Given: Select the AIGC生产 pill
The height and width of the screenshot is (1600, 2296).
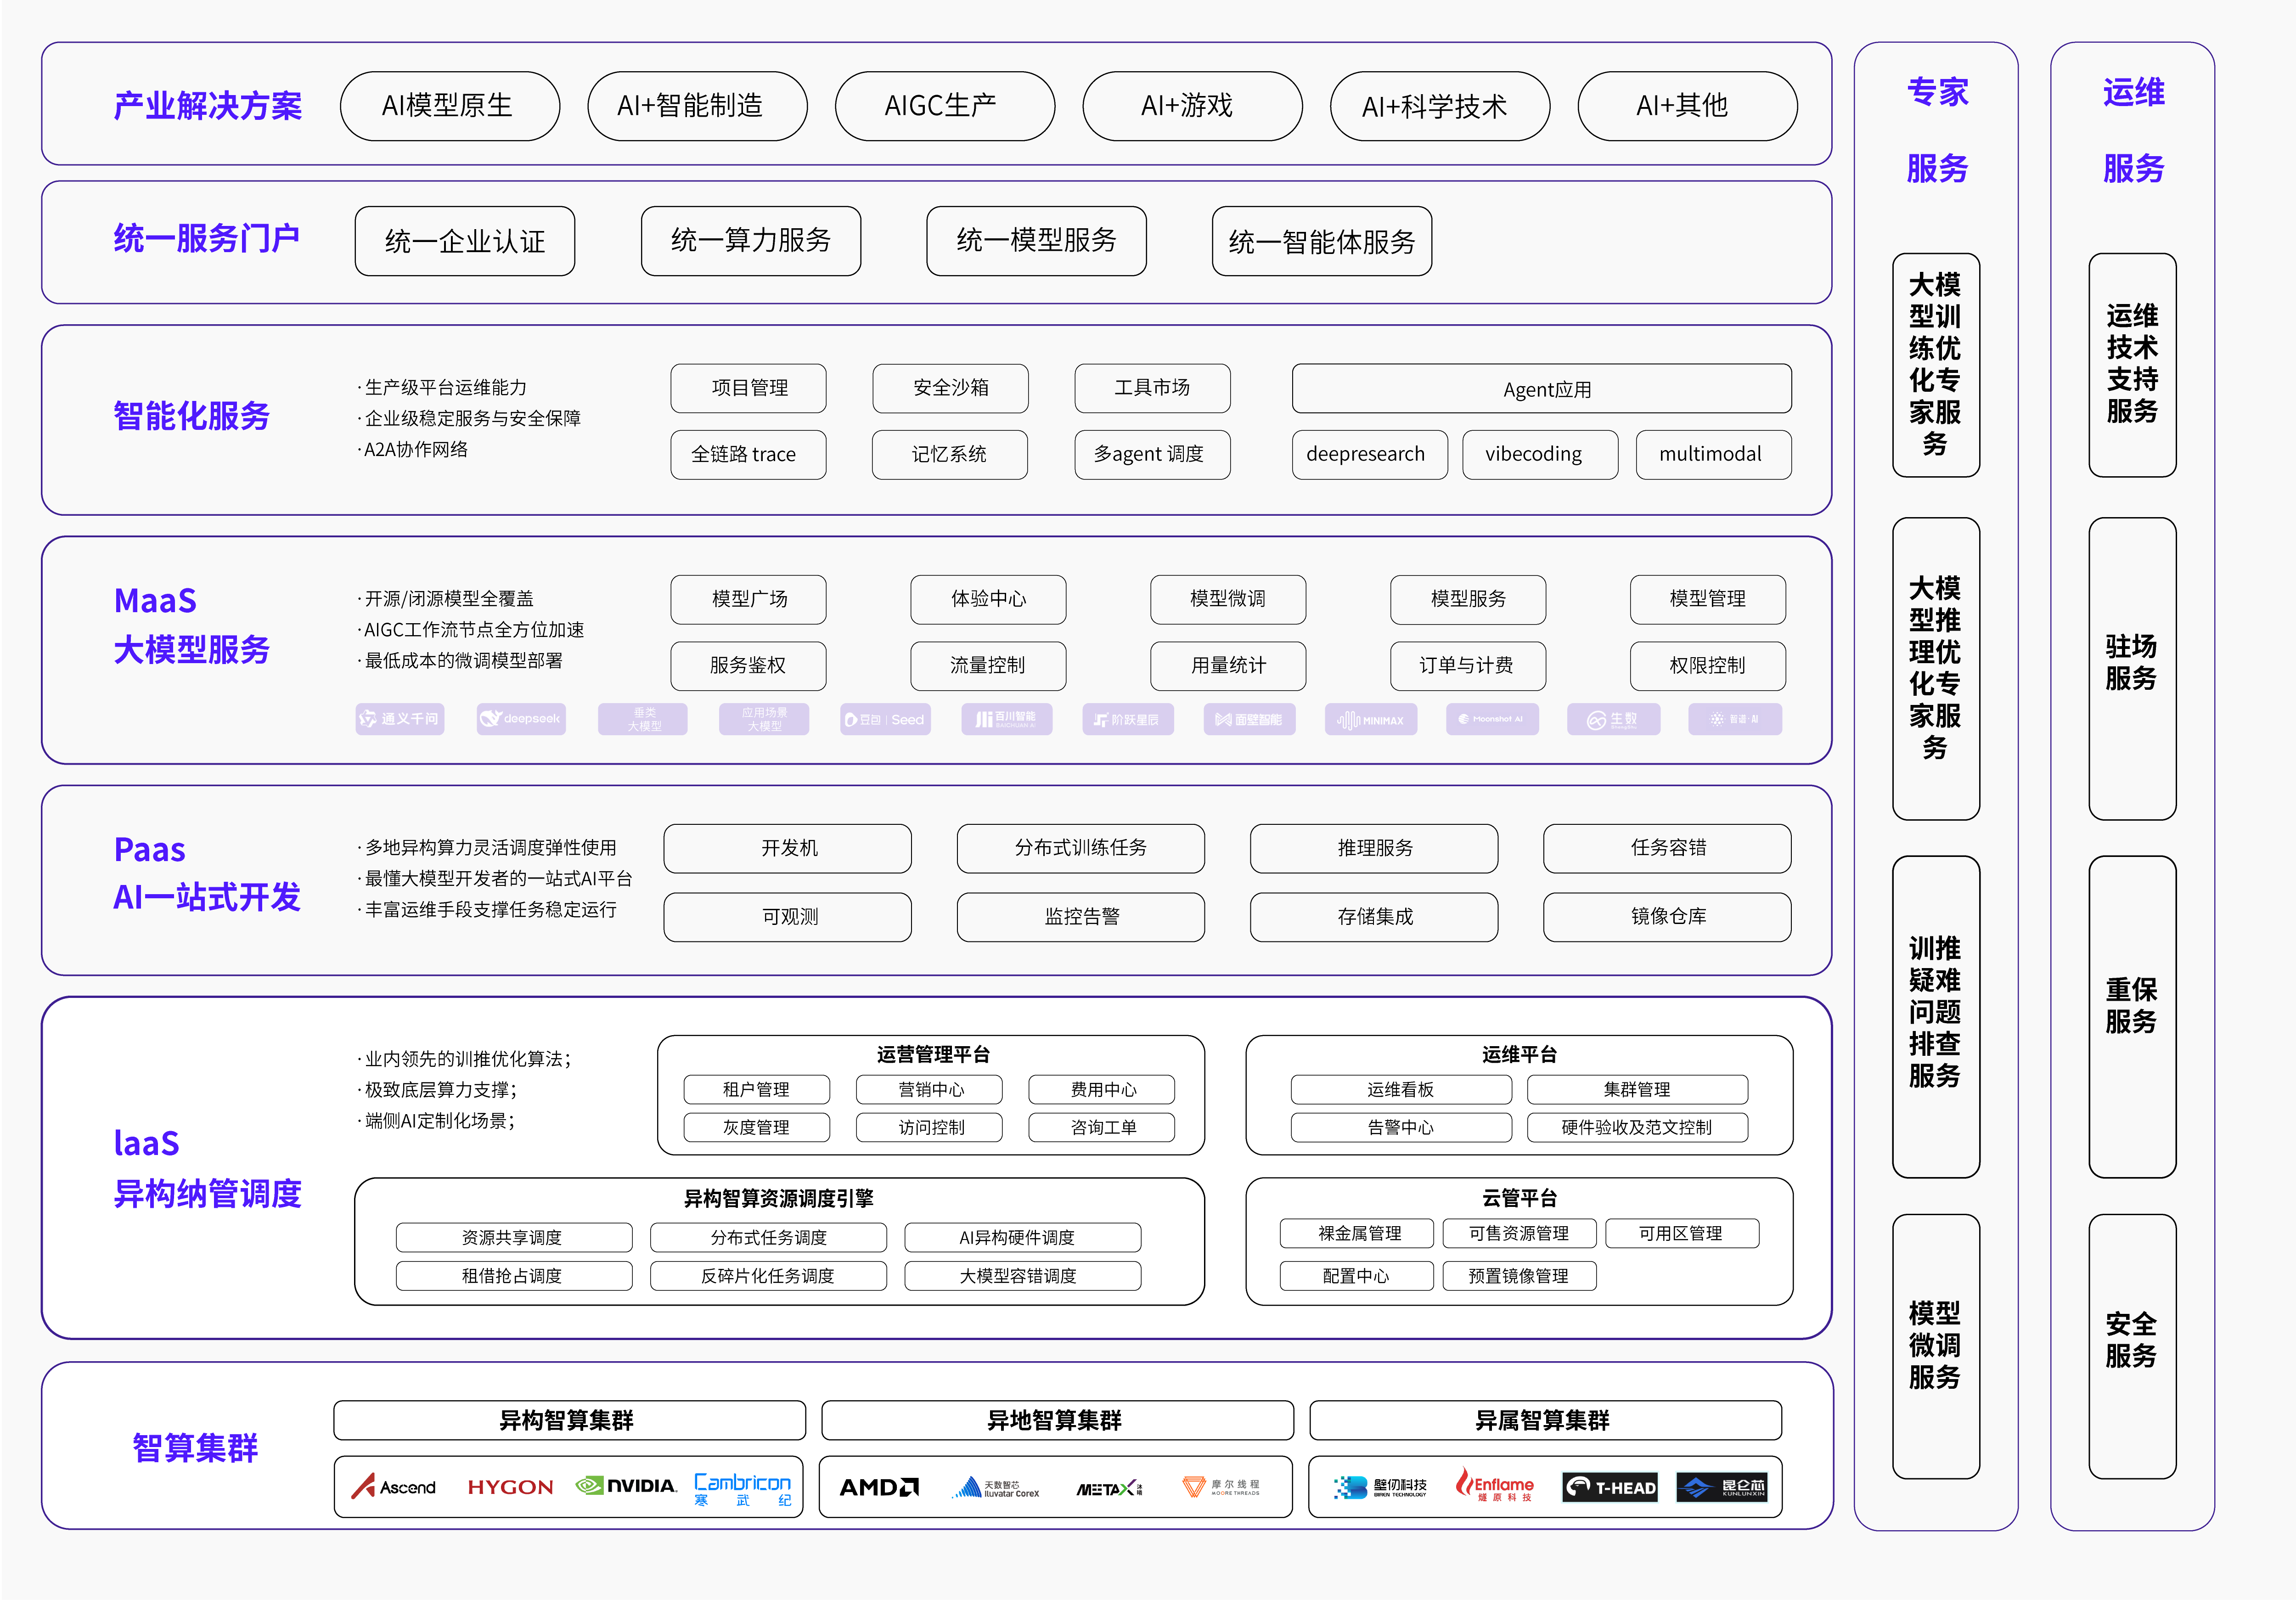Looking at the screenshot, I should click(945, 106).
